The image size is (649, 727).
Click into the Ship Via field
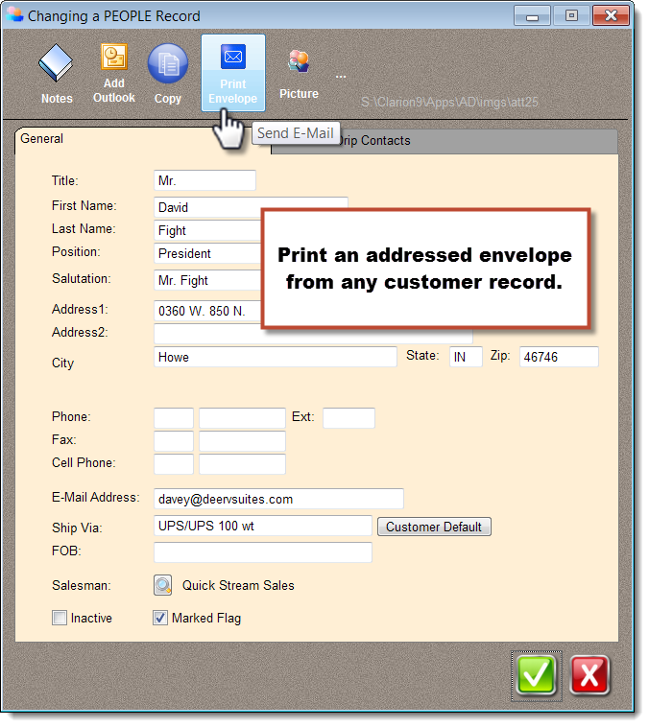(x=262, y=526)
